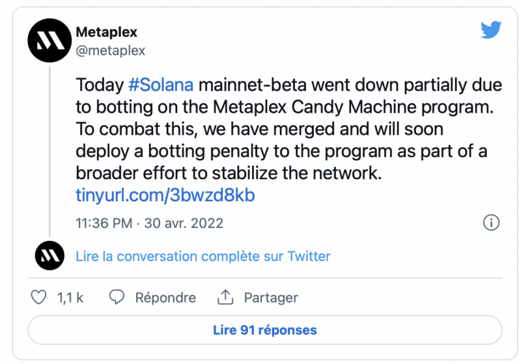Click the 30 avr. 2022 date
The height and width of the screenshot is (364, 519).
pyautogui.click(x=184, y=223)
